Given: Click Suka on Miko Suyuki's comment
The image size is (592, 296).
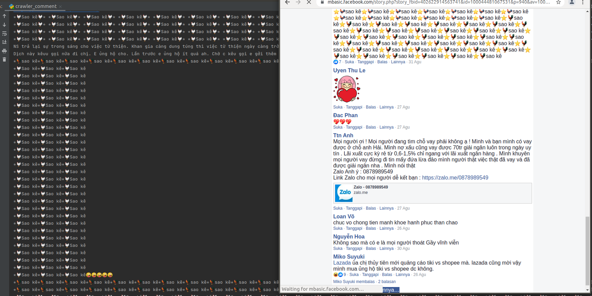Looking at the screenshot, I should [354, 275].
